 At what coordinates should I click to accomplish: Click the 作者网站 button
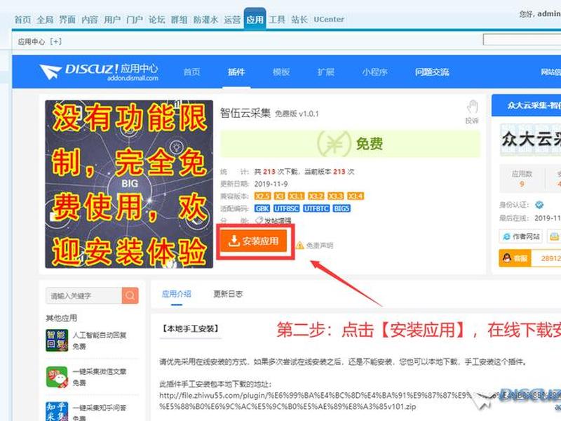(520, 236)
